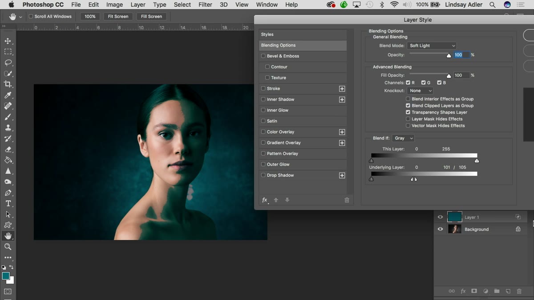Click the delete effect trash icon
The height and width of the screenshot is (300, 534).
(347, 200)
